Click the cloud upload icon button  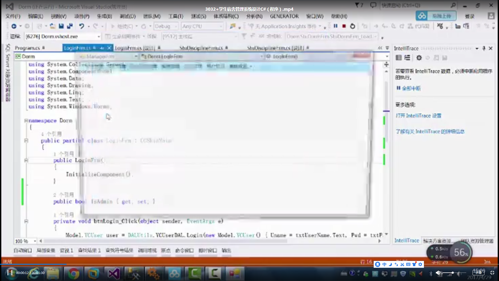[422, 16]
